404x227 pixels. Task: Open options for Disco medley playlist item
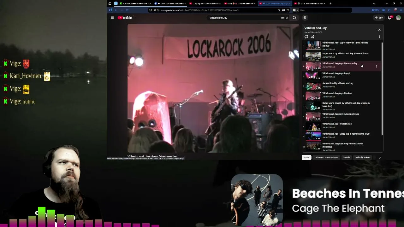point(376,66)
